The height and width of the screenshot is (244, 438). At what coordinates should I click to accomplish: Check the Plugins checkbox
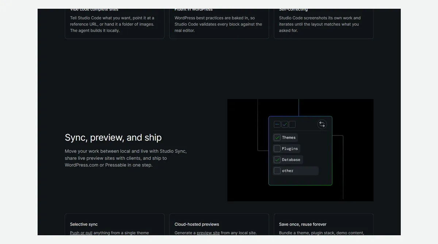pos(277,149)
